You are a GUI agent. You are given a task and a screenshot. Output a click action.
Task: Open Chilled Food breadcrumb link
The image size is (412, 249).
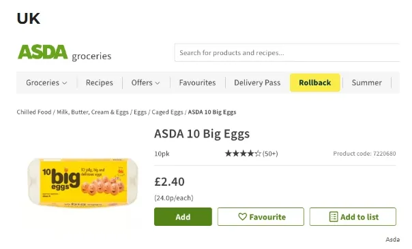(34, 112)
